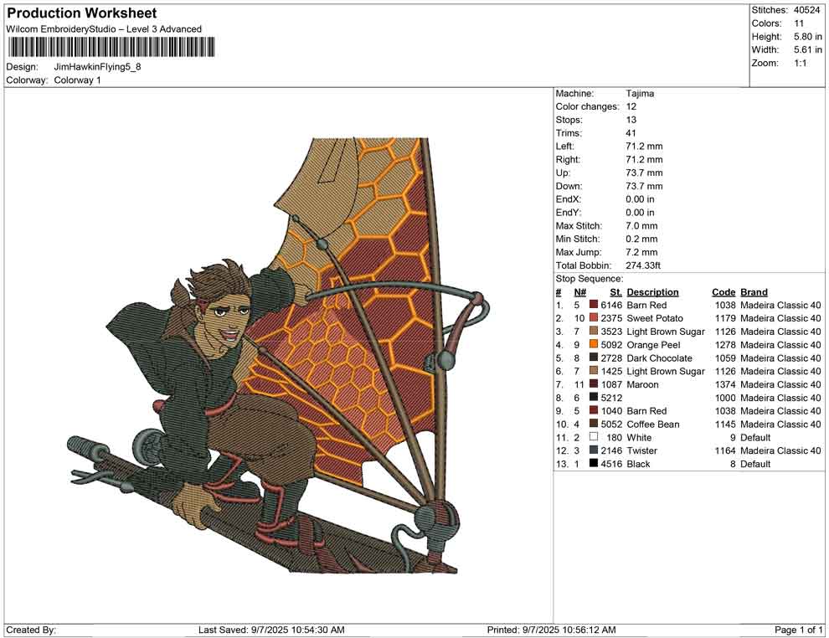Click the 'Default' brand in the White row

pyautogui.click(x=755, y=437)
